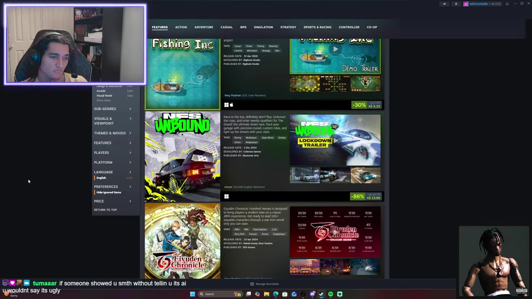Open Microsoft Store from the taskbar
Image resolution: width=532 pixels, height=299 pixels.
[x=285, y=294]
